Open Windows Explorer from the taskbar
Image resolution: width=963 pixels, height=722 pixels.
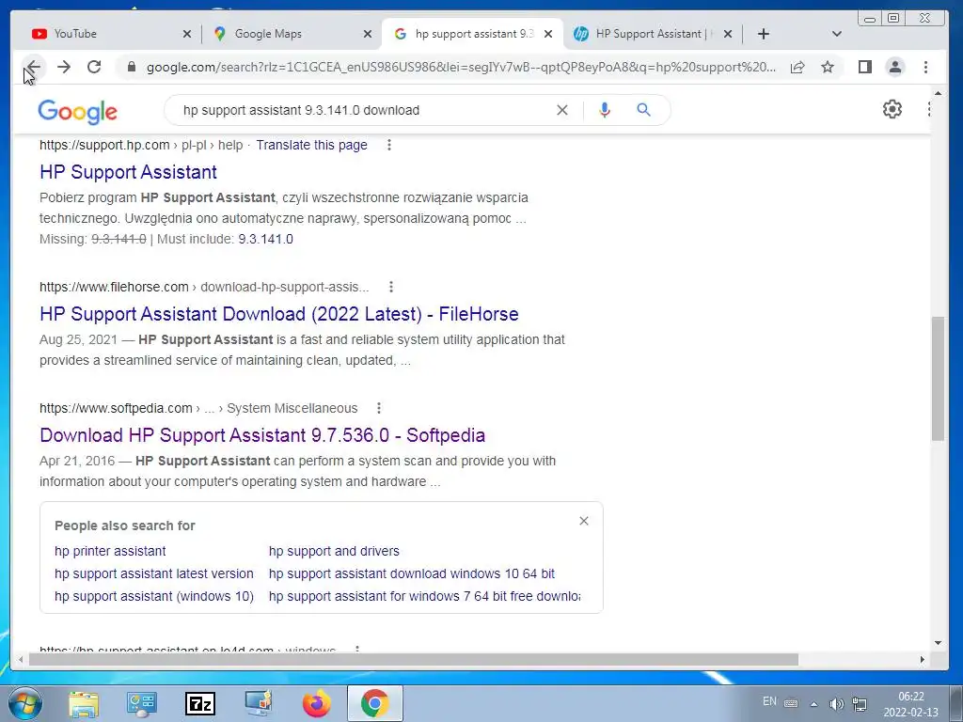point(84,704)
